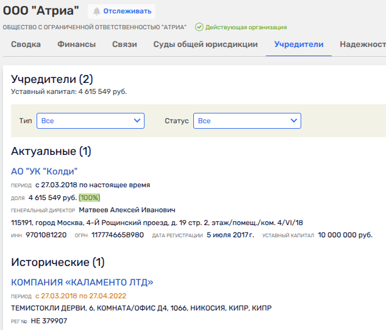
Task: Open the partially visible Надежность tab
Action: tap(363, 45)
